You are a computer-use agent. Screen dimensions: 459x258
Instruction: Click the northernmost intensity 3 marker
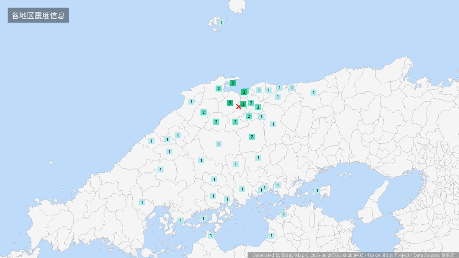tap(233, 83)
